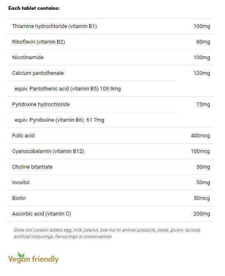Click the 120mg value for Calcium pantothenate
The height and width of the screenshot is (276, 225).
[202, 73]
